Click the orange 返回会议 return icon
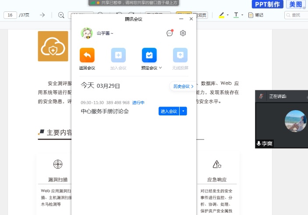308x215 pixels. pyautogui.click(x=87, y=55)
